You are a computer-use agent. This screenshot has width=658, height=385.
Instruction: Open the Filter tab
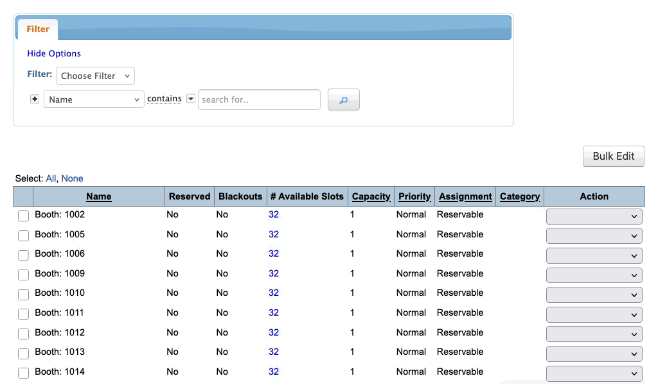tap(38, 29)
